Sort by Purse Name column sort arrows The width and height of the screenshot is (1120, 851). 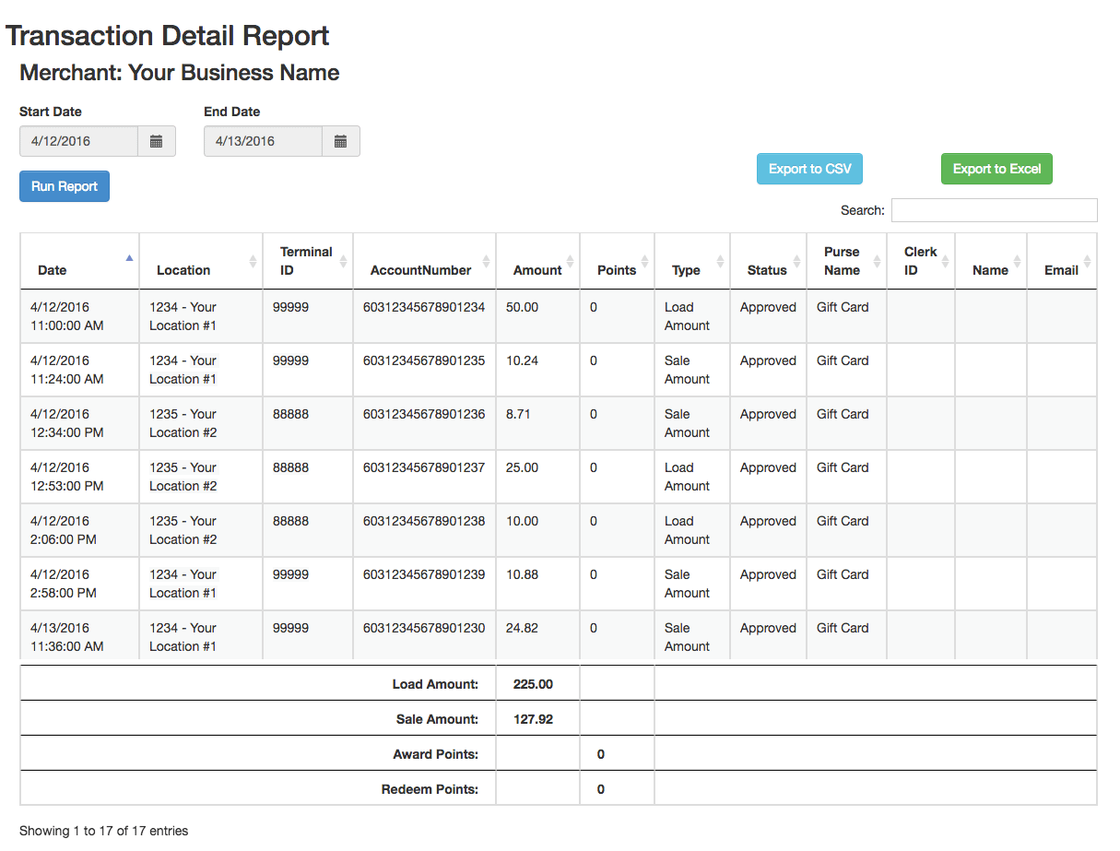pyautogui.click(x=876, y=262)
